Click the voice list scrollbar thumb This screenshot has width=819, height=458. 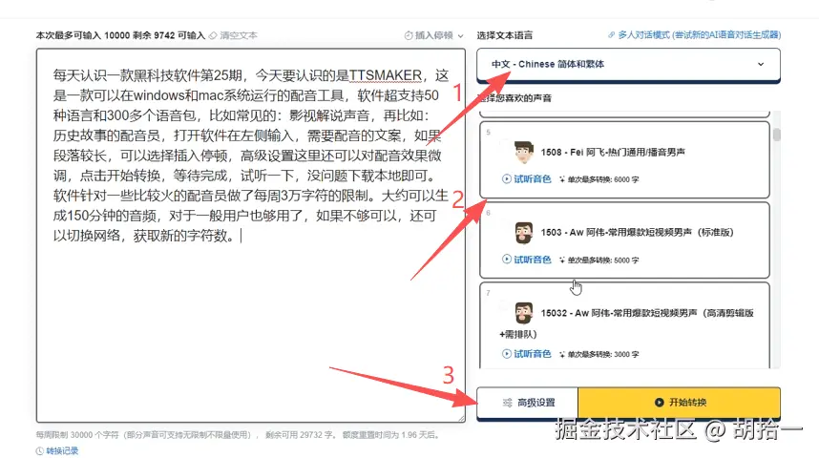pyautogui.click(x=777, y=135)
